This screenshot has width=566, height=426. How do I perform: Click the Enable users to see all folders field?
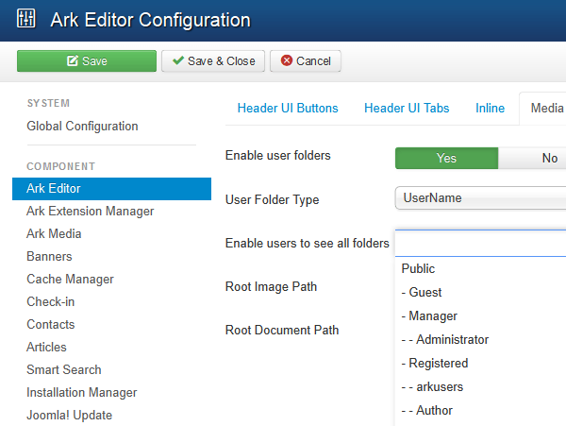pyautogui.click(x=479, y=244)
